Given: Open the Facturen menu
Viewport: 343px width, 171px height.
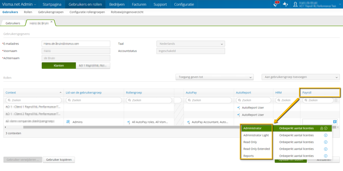Looking at the screenshot, I should [139, 4].
